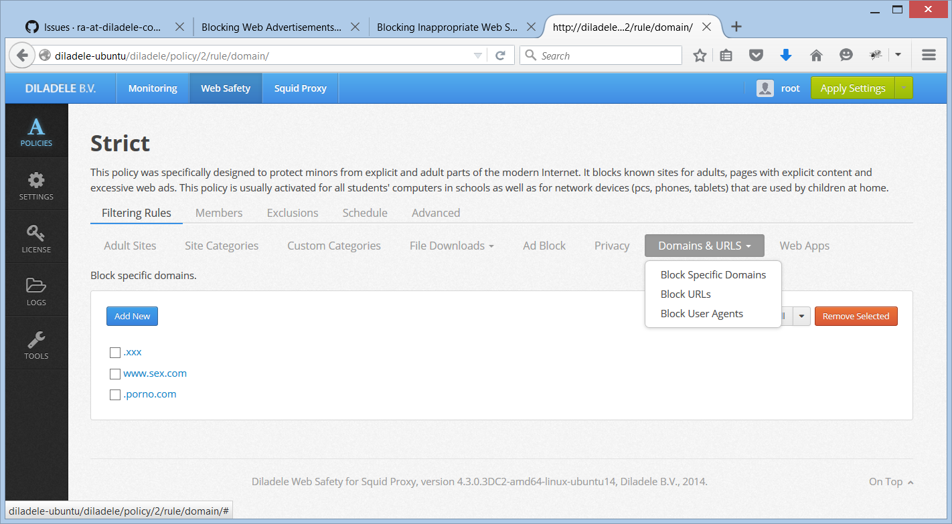Show bookmarks list icon
952x524 pixels.
(726, 56)
